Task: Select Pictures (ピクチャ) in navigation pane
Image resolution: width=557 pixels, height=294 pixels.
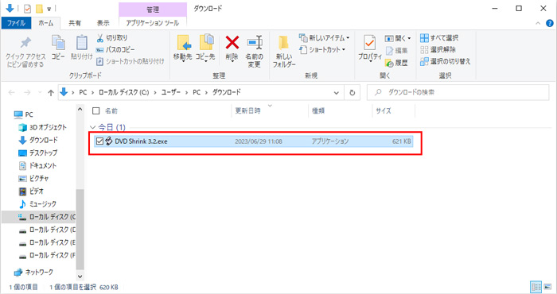Action: click(33, 178)
